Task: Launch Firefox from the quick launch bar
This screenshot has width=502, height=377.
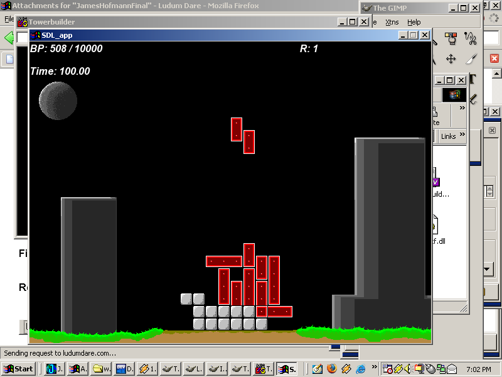Action: tap(332, 369)
